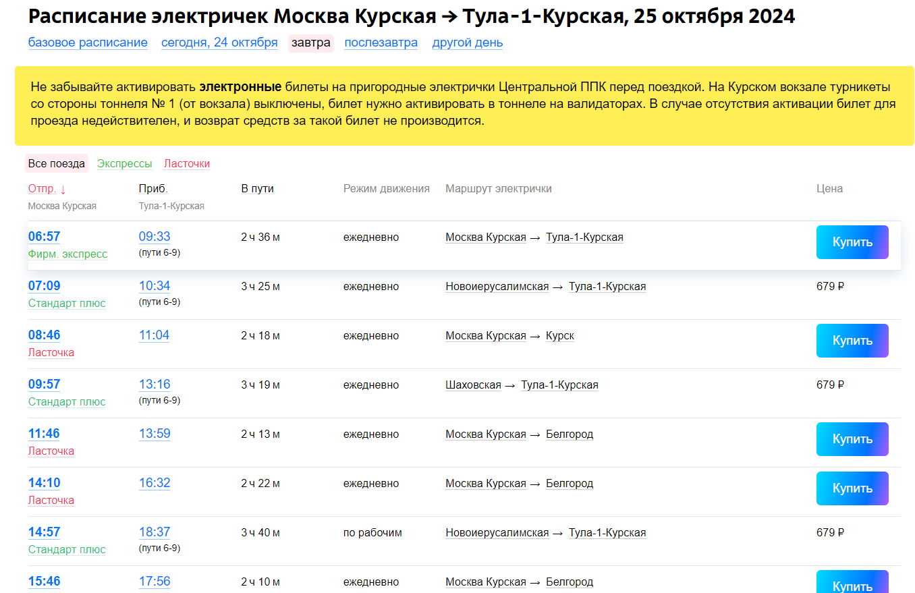Choose другой день option
Screen dimensions: 915x593
[468, 43]
